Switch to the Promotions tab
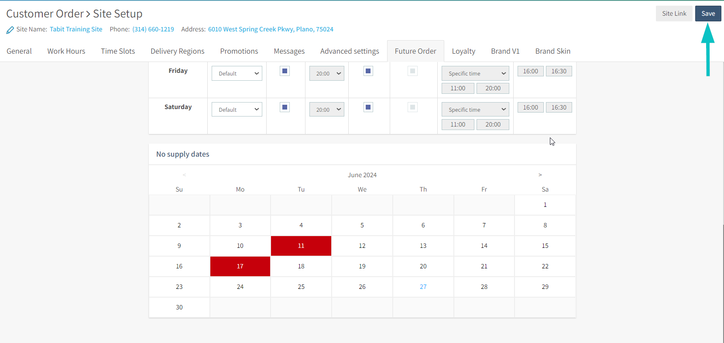The image size is (724, 343). tap(239, 51)
